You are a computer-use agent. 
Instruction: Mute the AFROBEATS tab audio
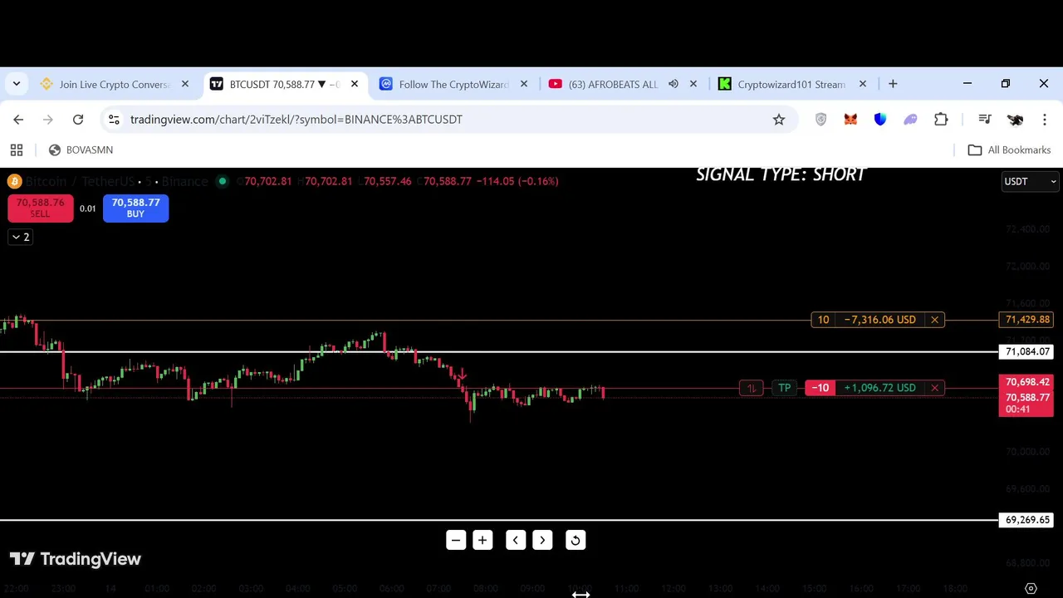pos(674,84)
